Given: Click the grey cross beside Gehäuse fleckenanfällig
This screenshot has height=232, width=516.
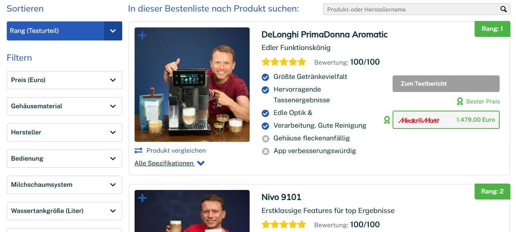Looking at the screenshot, I should 266,138.
